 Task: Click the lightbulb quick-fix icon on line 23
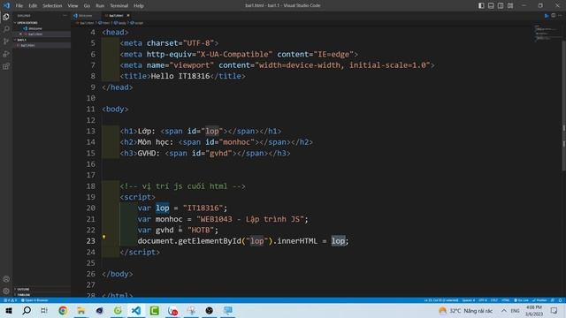point(104,237)
